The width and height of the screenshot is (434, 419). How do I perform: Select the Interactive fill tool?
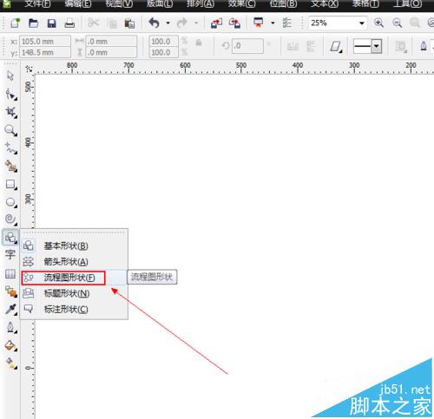(11, 363)
